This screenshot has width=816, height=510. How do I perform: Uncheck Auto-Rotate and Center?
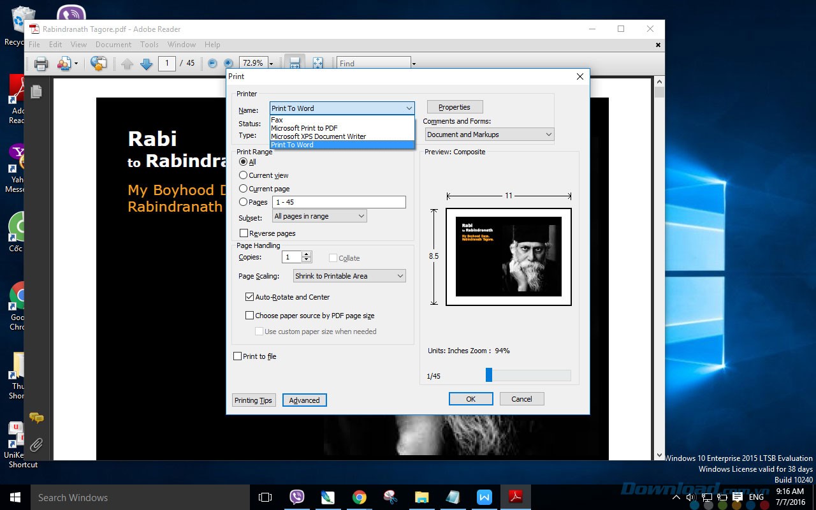pos(250,297)
